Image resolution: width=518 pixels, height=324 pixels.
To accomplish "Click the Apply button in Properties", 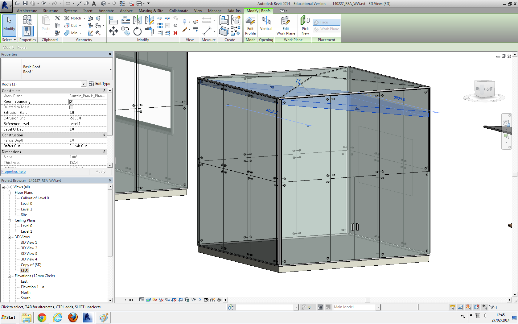I will [101, 172].
